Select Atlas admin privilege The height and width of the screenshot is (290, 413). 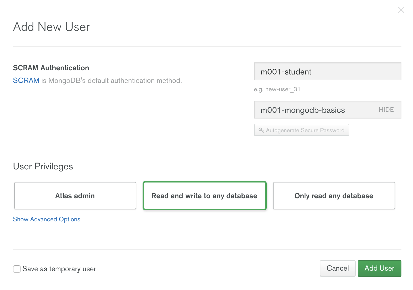coord(75,196)
